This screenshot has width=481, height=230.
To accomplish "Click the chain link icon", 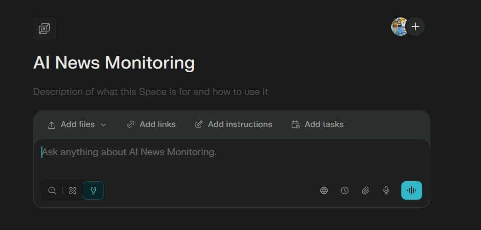I will 131,124.
